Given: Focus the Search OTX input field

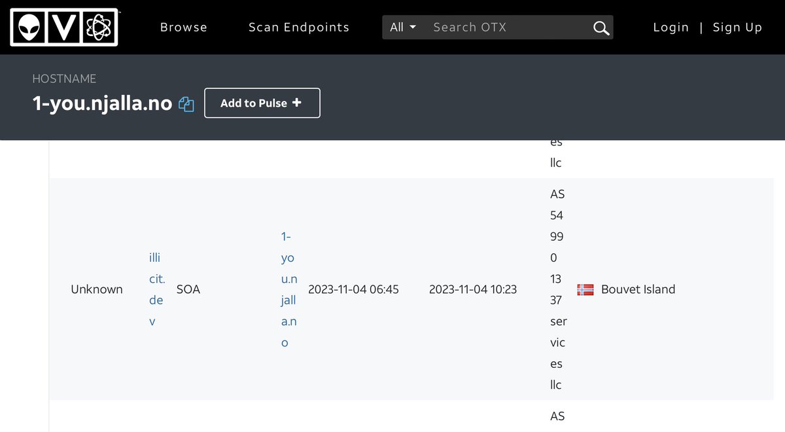Looking at the screenshot, I should pyautogui.click(x=507, y=27).
